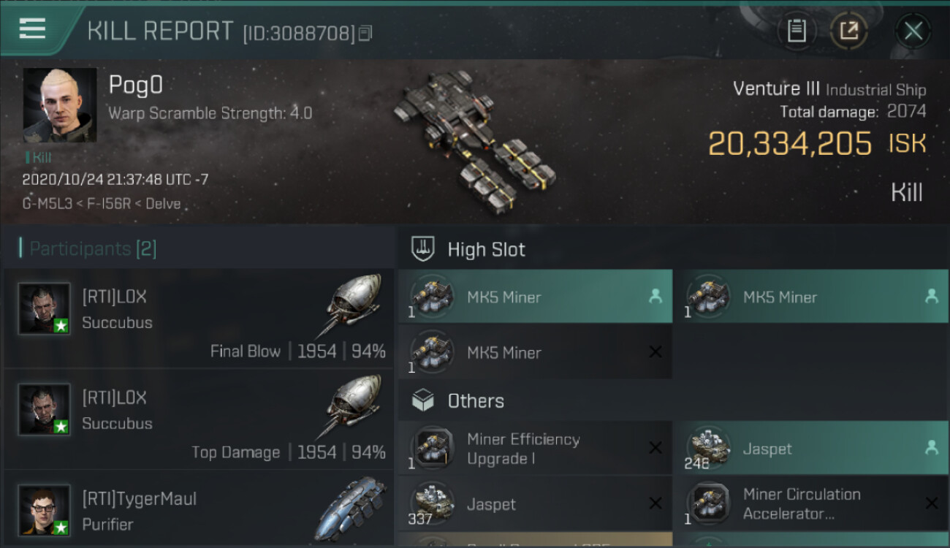The height and width of the screenshot is (548, 950).
Task: Share the kill report externally
Action: click(x=848, y=31)
